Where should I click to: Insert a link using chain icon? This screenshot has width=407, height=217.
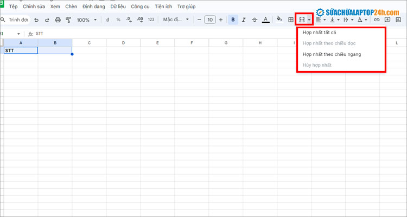[377, 20]
